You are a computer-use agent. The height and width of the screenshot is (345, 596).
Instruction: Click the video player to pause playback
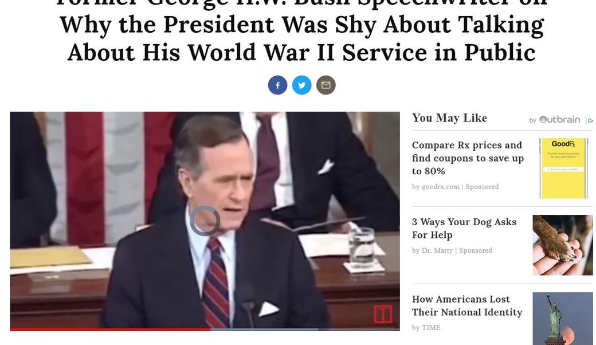205,219
